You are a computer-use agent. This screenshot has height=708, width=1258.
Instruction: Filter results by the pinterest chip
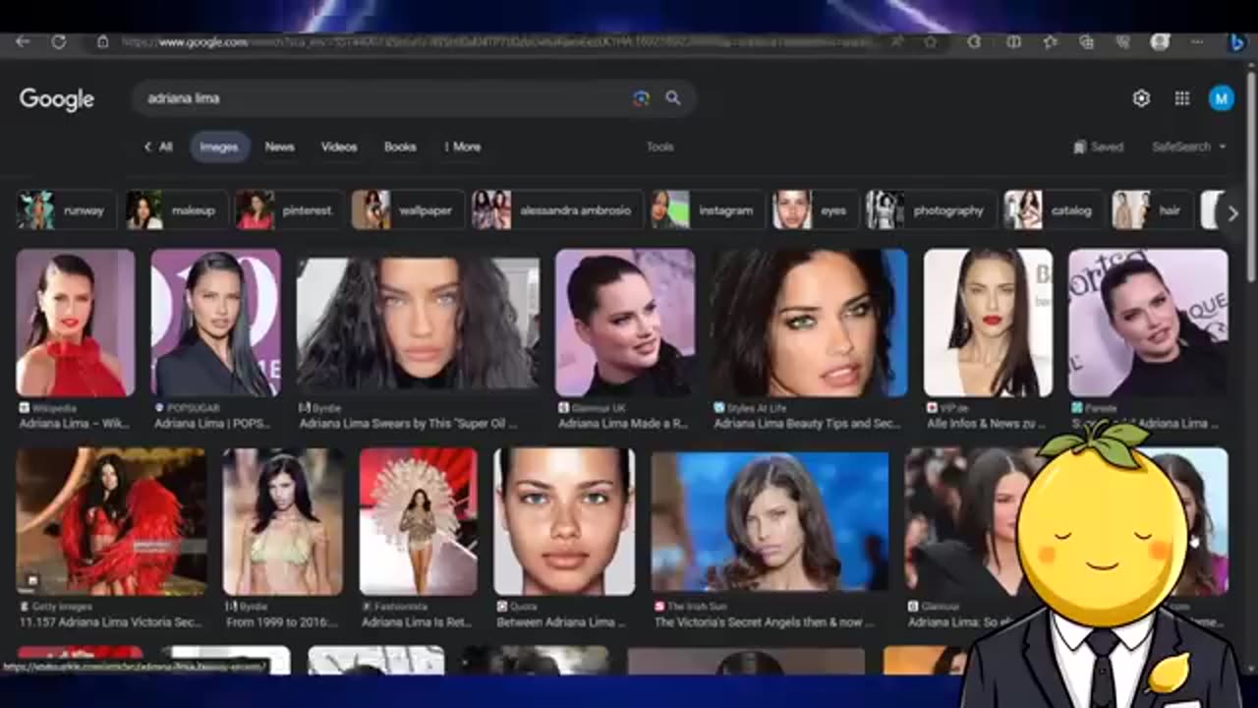[289, 210]
